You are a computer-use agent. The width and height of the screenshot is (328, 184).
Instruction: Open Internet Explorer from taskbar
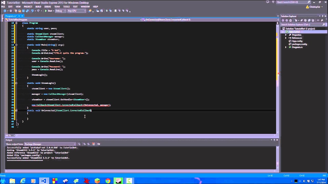click(23, 181)
